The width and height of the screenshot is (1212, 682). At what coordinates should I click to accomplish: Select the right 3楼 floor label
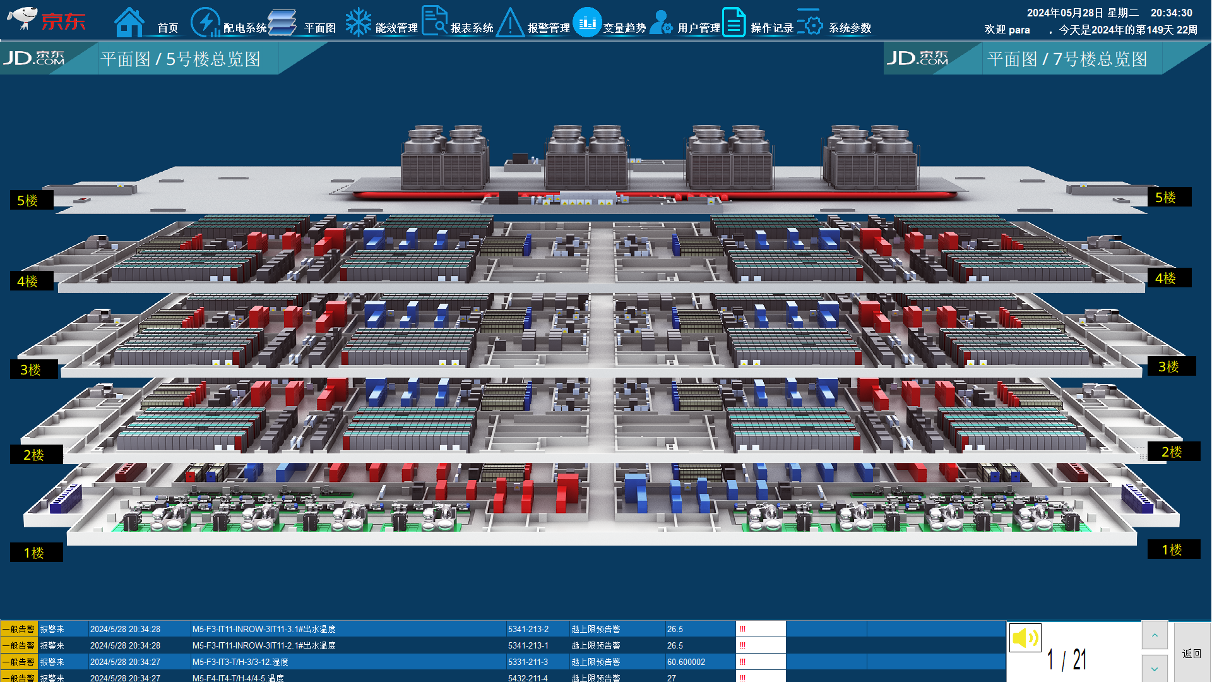[x=1168, y=366]
